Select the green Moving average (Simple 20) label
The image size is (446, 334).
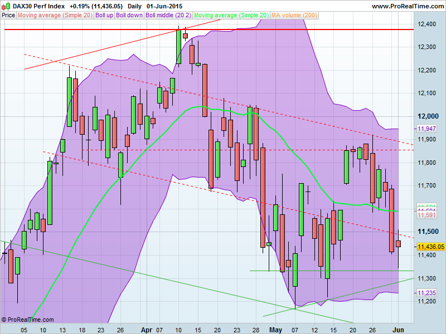point(231,16)
